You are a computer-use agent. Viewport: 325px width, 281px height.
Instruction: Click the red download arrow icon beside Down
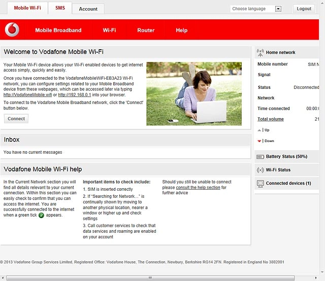click(x=259, y=141)
